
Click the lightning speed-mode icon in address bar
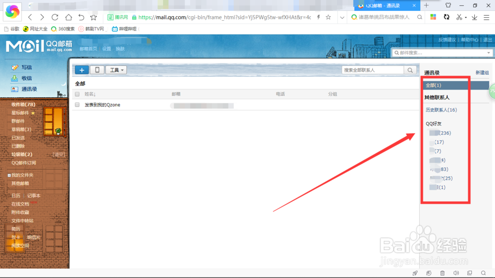(x=318, y=17)
